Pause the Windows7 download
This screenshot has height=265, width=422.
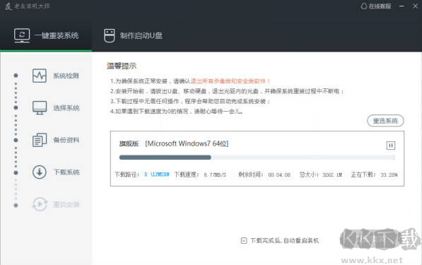click(x=390, y=146)
